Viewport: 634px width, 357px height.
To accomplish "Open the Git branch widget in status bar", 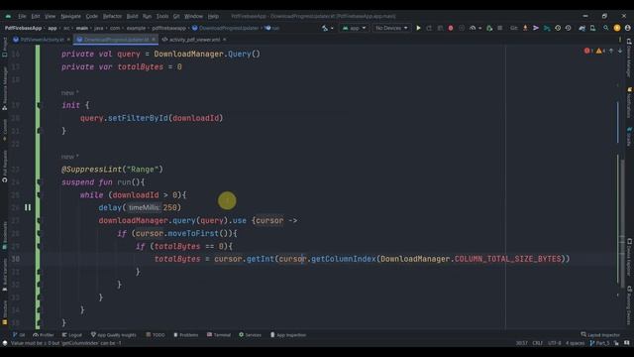I will 599,343.
